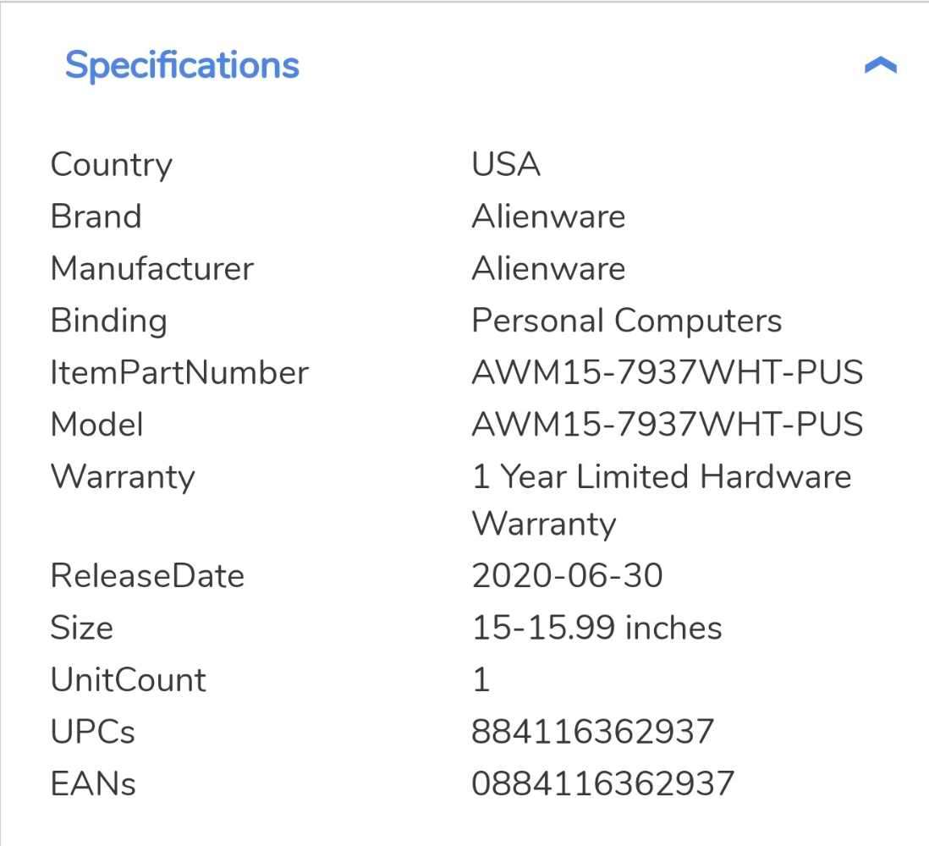Collapse the Specifications section chevron
This screenshot has height=846, width=929.
(880, 66)
